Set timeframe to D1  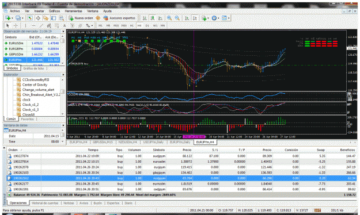click(147, 26)
